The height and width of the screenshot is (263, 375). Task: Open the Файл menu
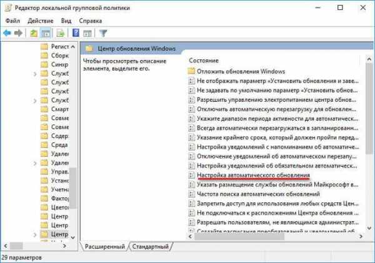(x=12, y=21)
